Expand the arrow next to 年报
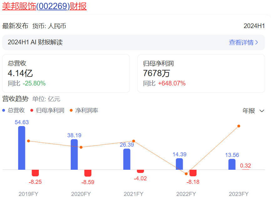The width and height of the screenshot is (271, 200). click(262, 111)
